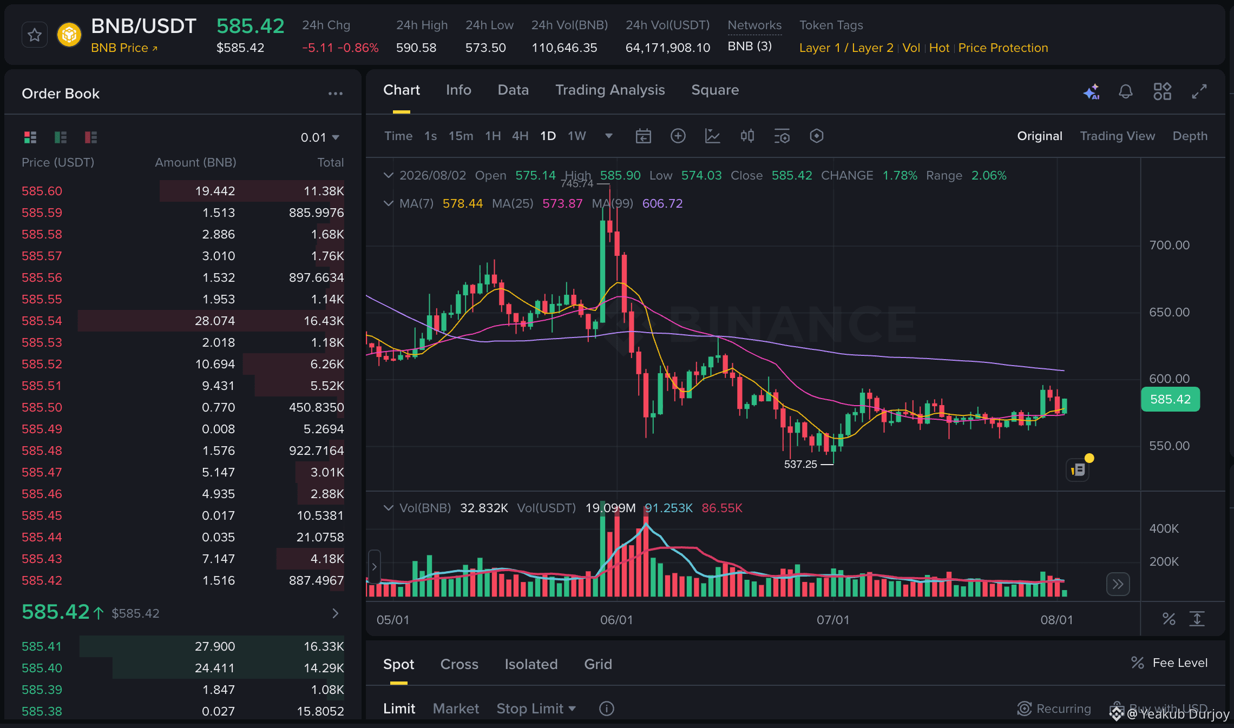This screenshot has height=728, width=1234.
Task: Expand chart to fullscreen
Action: [1199, 91]
